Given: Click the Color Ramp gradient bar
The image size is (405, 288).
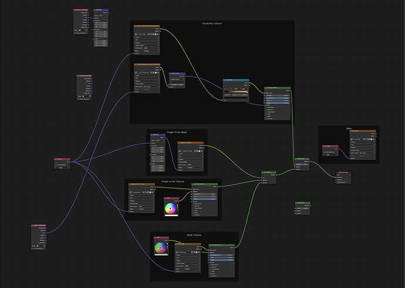Looking at the screenshot, I should [x=236, y=92].
